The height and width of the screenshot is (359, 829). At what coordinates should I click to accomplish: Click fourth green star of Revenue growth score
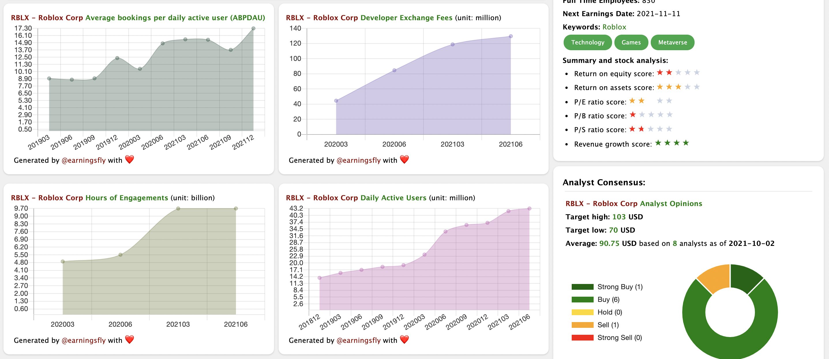[x=686, y=143]
